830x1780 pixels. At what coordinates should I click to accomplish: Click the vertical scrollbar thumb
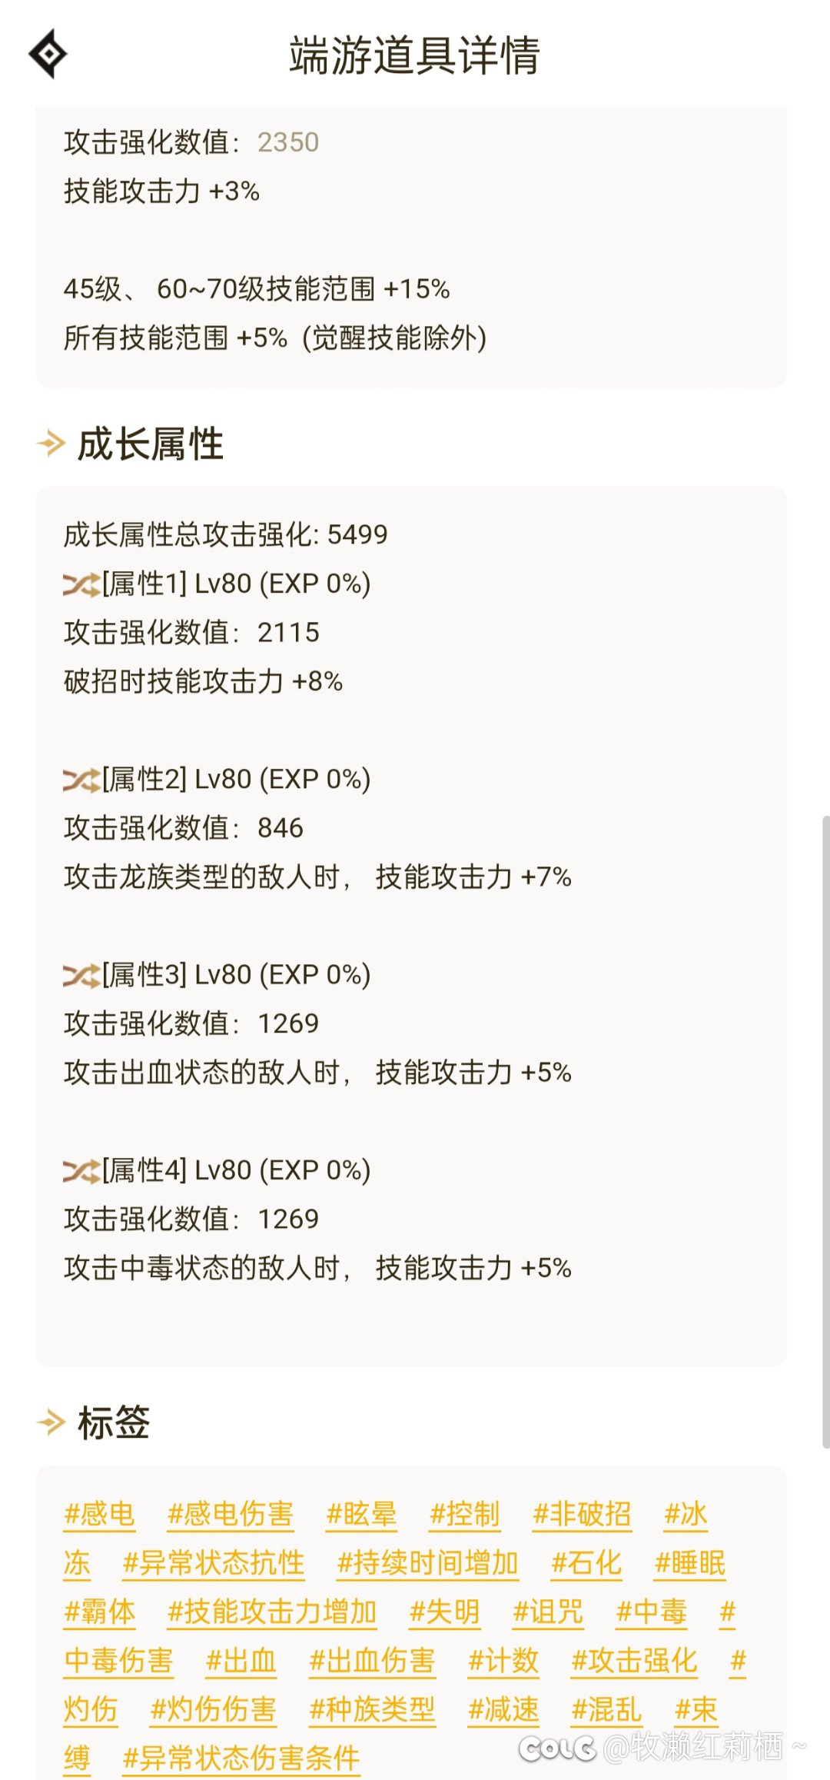pos(825,1130)
